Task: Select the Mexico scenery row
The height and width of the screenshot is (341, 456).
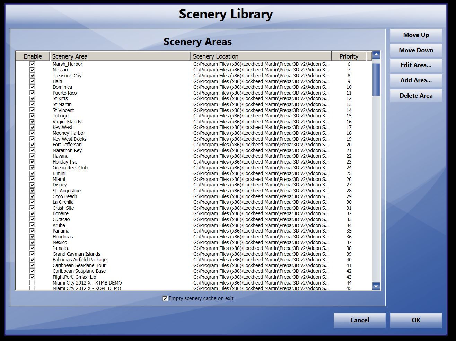Action: tap(194, 242)
